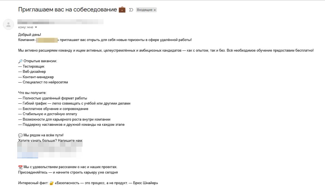Click the кому: мне recipient text

click(x=26, y=27)
